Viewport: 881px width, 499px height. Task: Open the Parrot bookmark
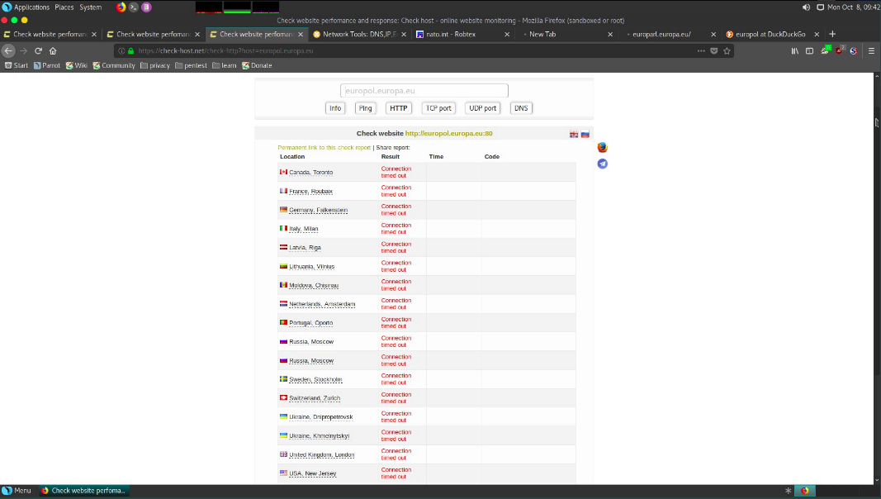click(46, 66)
